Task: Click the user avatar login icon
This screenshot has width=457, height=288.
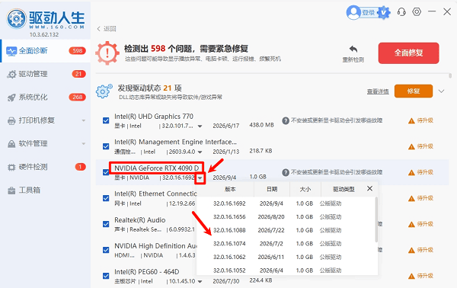Action: (353, 12)
